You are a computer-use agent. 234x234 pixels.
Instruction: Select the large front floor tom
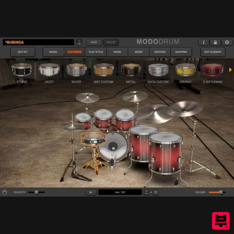tap(165, 153)
